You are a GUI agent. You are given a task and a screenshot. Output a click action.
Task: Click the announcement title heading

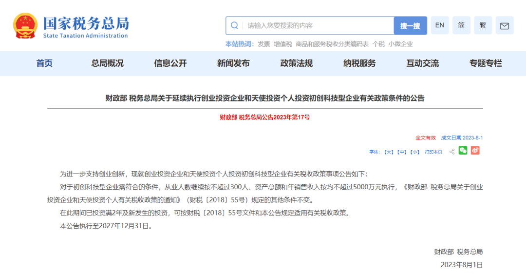[x=265, y=98]
